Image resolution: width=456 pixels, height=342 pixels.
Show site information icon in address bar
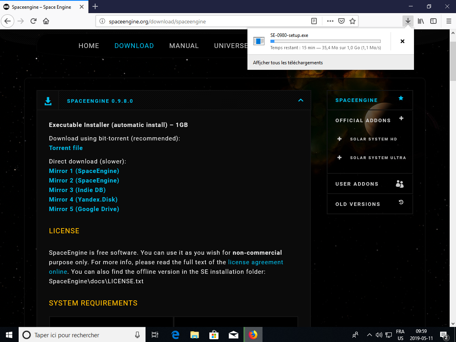pos(102,21)
